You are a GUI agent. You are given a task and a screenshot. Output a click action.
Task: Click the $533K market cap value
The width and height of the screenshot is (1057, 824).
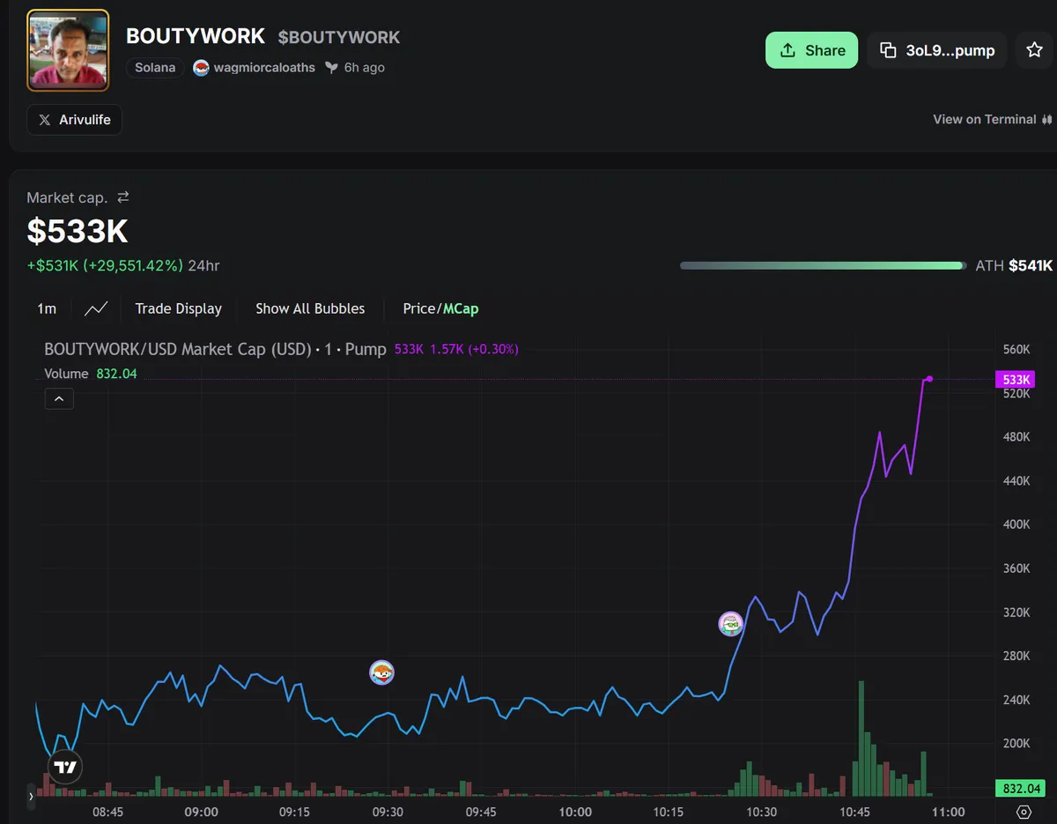tap(78, 231)
